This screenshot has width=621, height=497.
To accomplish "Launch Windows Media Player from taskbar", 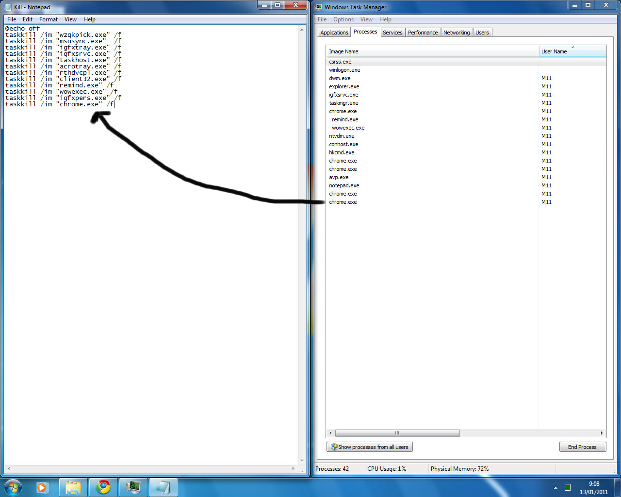I will point(42,487).
